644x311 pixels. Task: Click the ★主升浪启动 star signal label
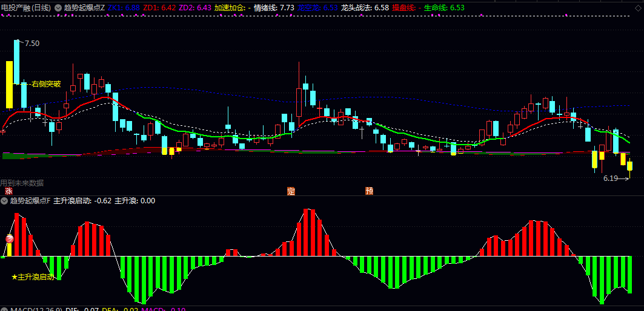[x=33, y=277]
